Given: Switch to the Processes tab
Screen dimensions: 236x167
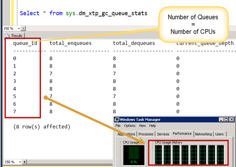Looking at the screenshot, I should pos(146,134).
